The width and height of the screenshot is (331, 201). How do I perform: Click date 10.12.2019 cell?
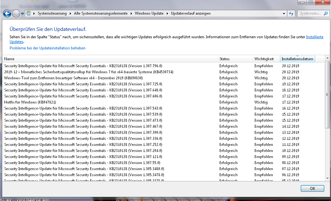point(291,151)
